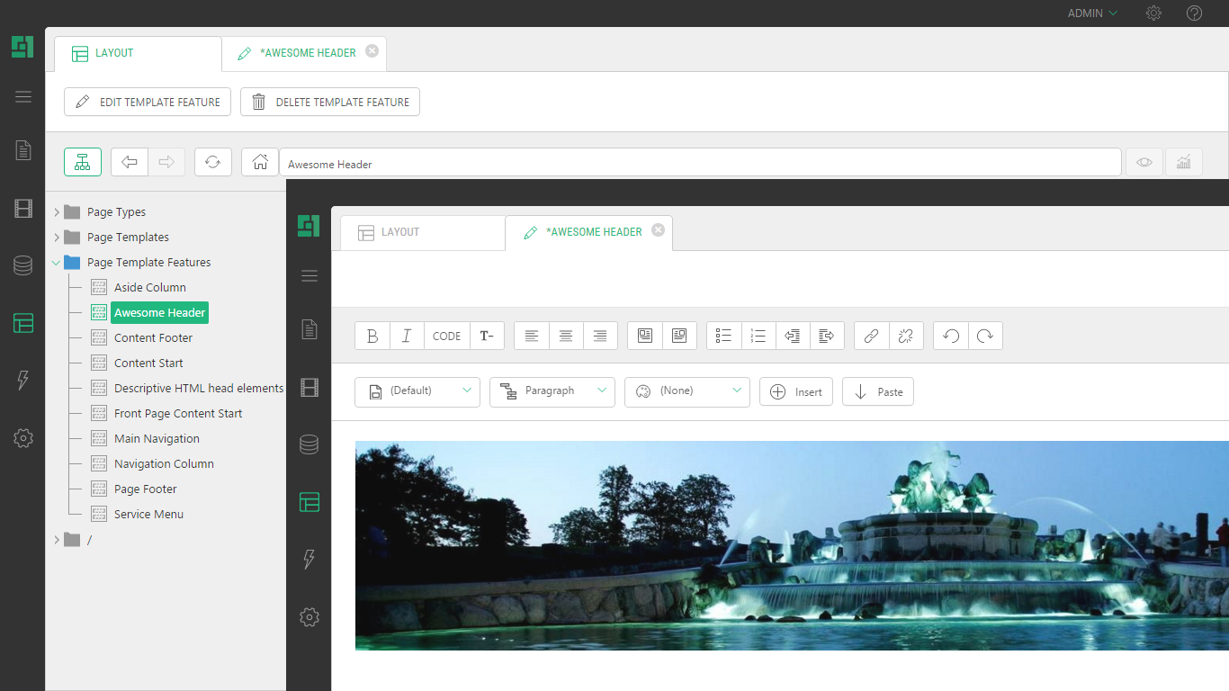The image size is (1229, 691).
Task: Click the chart statistics icon
Action: click(1184, 162)
